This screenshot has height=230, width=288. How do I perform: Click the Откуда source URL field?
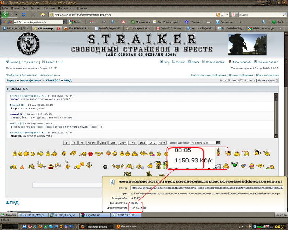[x=207, y=188]
